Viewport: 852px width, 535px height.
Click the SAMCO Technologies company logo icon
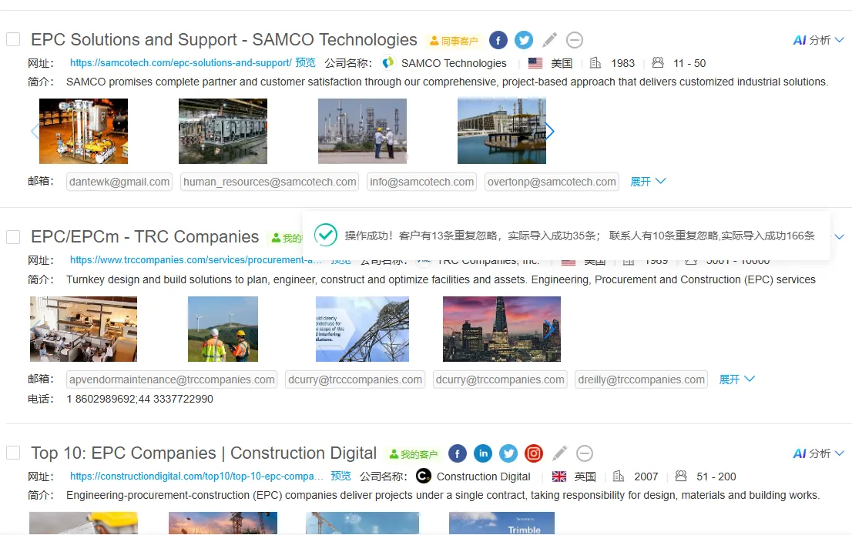click(388, 63)
